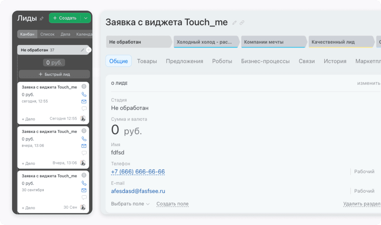The width and height of the screenshot is (381, 225).
Task: Click the avatar on the Вчера, 13:06 card
Action: tap(83, 163)
